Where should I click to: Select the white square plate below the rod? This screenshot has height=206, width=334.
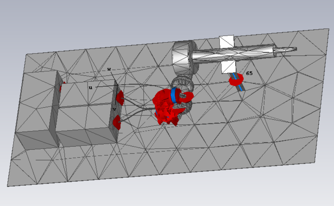tap(228, 67)
